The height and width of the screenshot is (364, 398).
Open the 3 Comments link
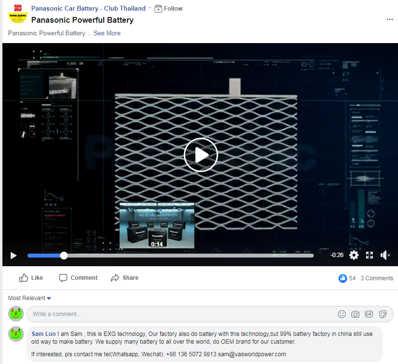click(x=377, y=278)
